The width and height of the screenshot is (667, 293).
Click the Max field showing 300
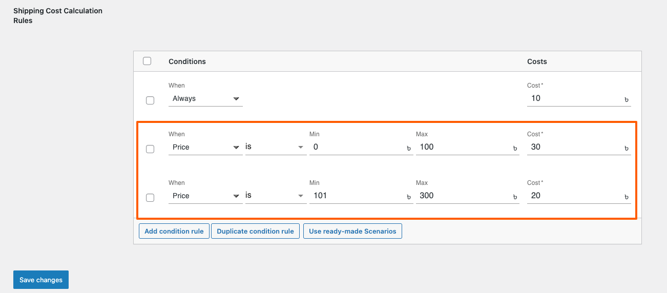pos(464,196)
